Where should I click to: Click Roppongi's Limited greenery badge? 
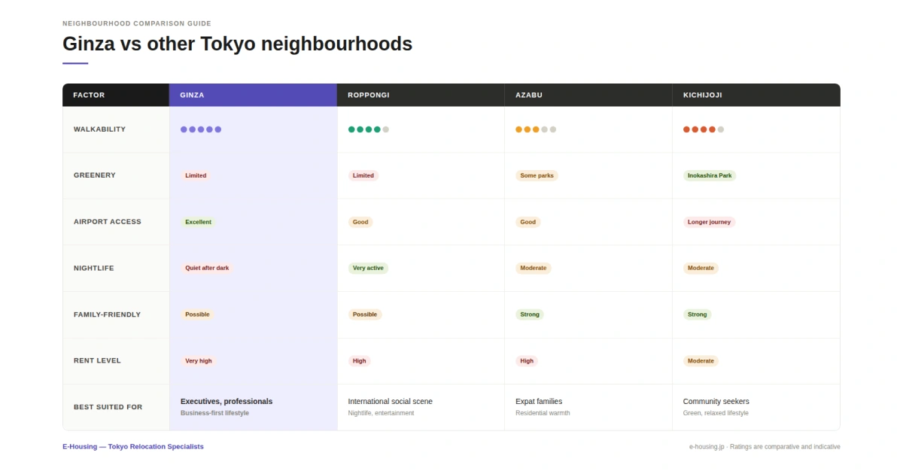(x=363, y=175)
